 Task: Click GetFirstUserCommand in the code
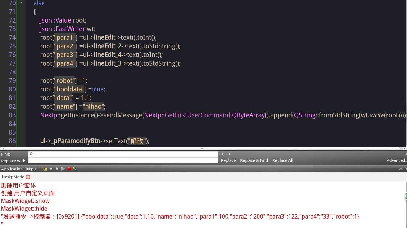(x=198, y=115)
